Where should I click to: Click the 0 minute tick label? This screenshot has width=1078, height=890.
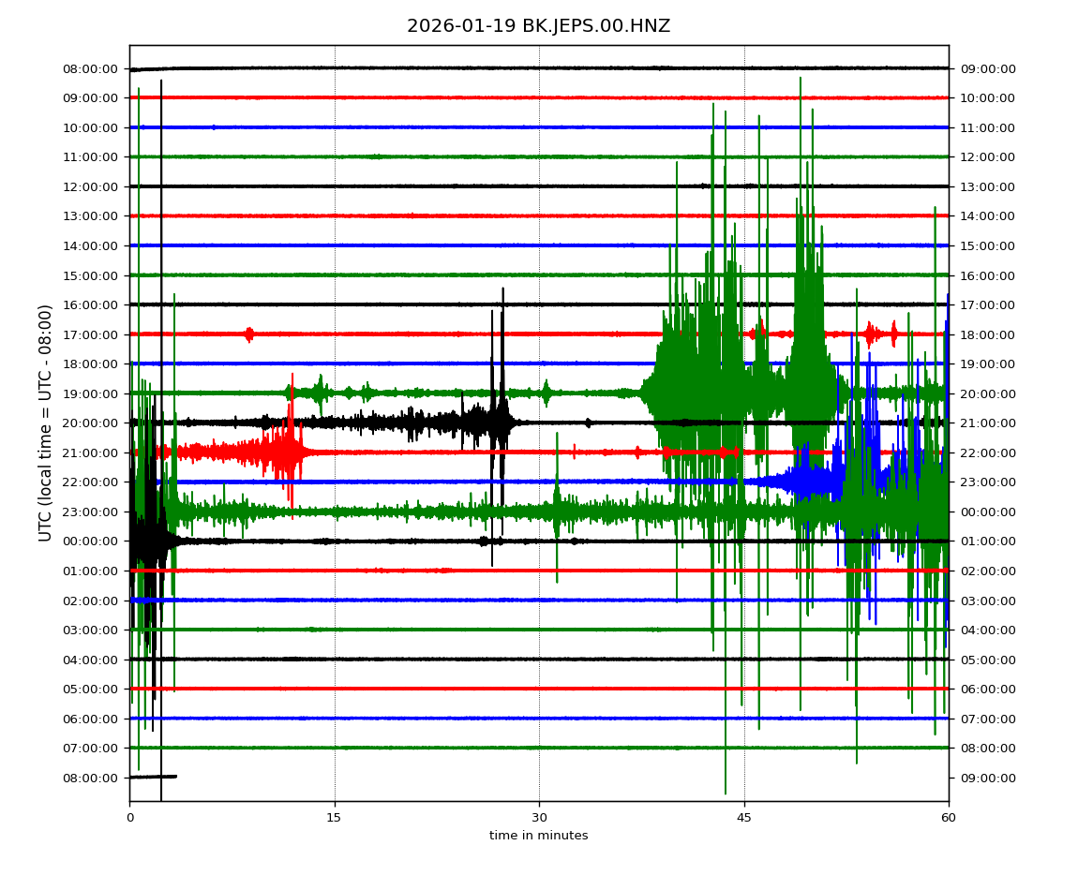tap(129, 818)
